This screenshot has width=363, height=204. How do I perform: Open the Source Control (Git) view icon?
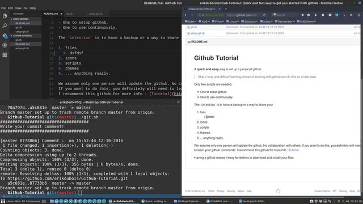tap(5, 36)
